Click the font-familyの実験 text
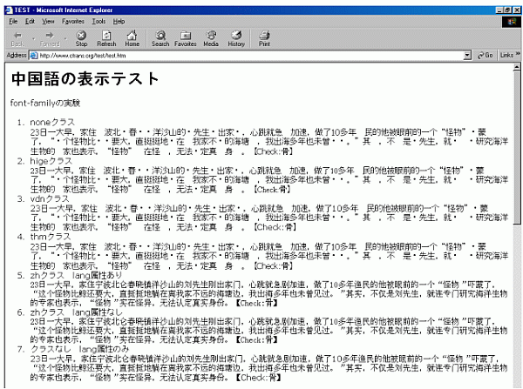The width and height of the screenshot is (523, 389). 45,103
